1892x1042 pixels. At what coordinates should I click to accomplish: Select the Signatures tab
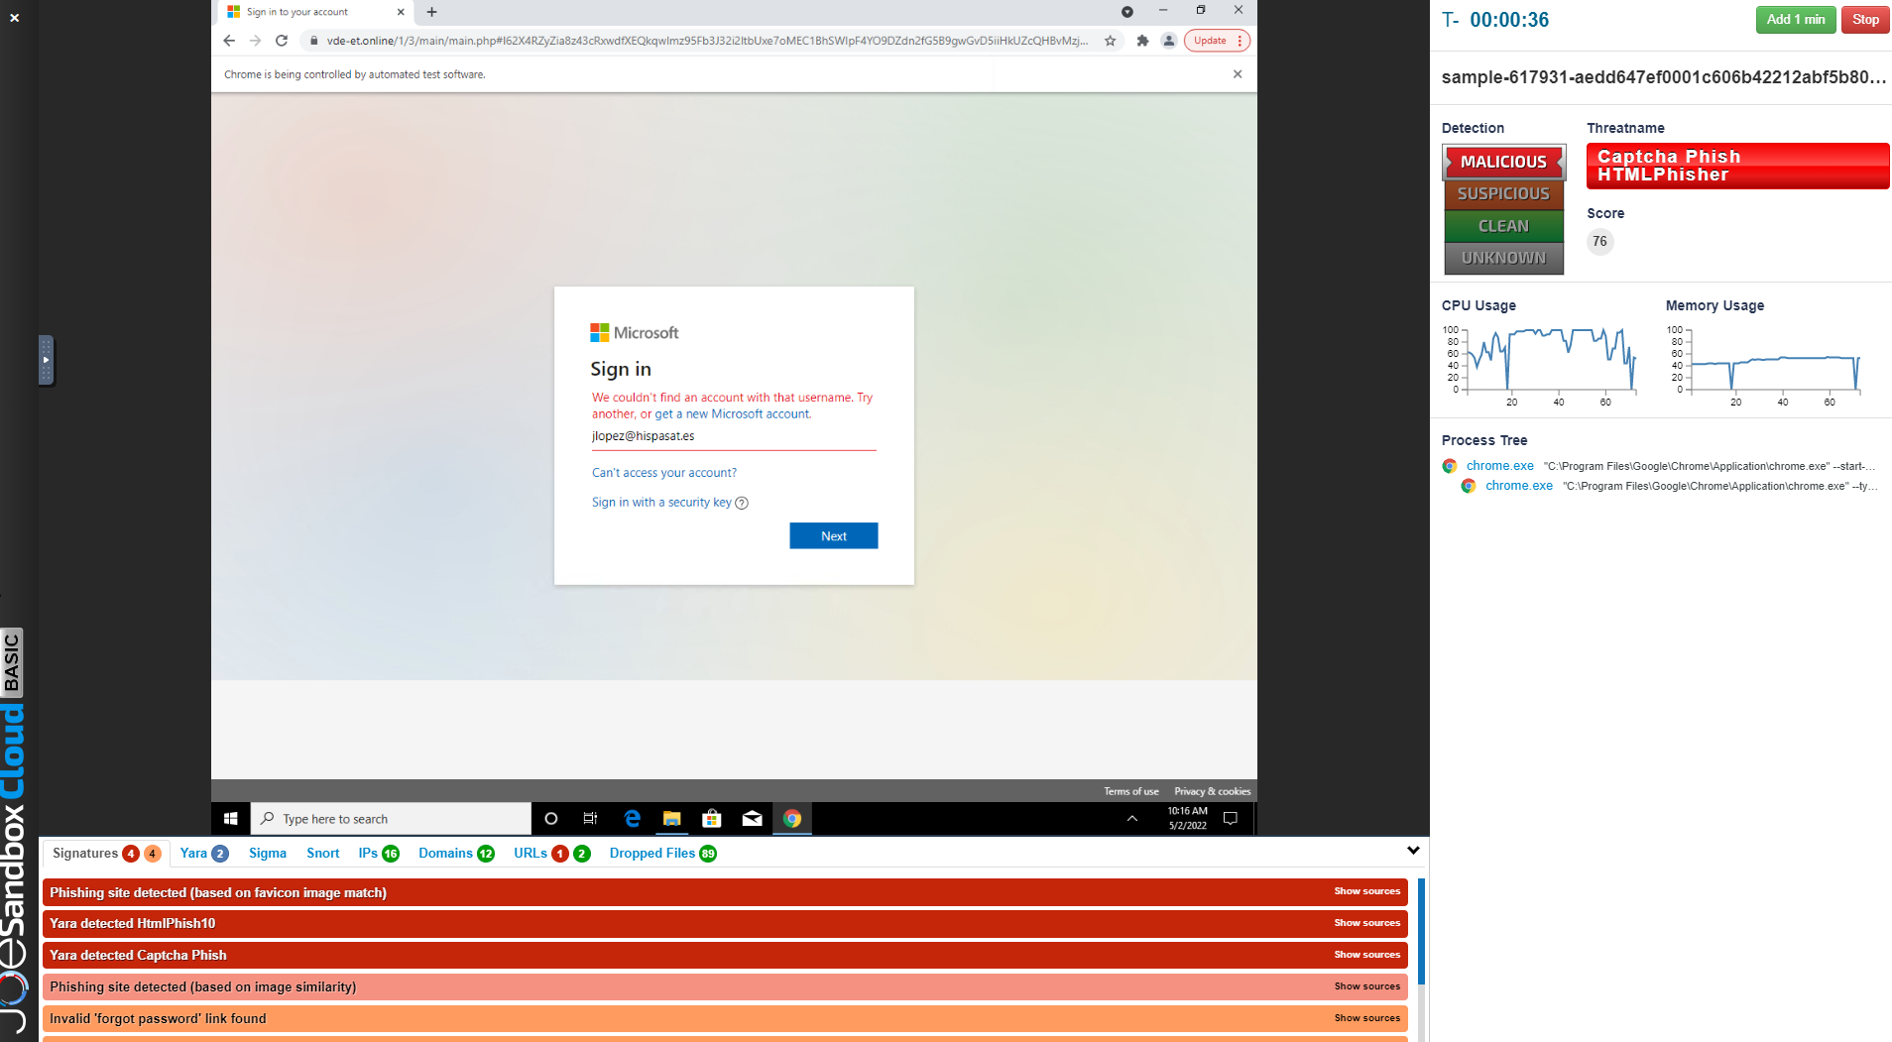pos(106,854)
